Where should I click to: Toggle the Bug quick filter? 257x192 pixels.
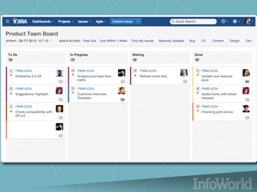click(192, 41)
